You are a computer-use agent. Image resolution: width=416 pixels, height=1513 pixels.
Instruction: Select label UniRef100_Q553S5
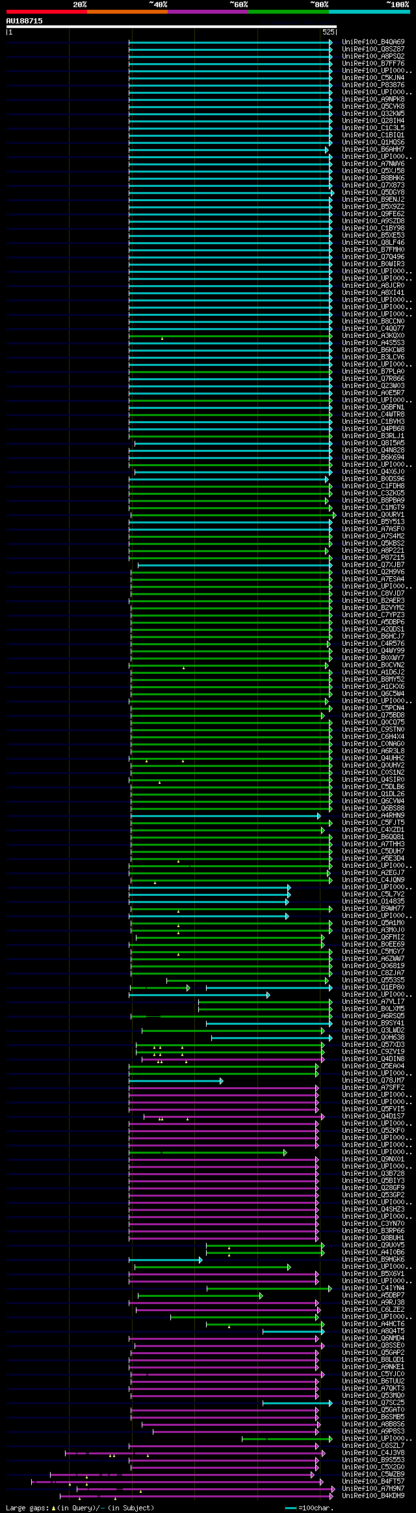tap(373, 980)
